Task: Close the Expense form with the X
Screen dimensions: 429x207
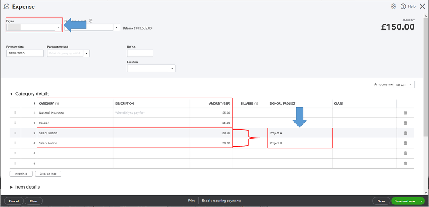Action: click(422, 6)
